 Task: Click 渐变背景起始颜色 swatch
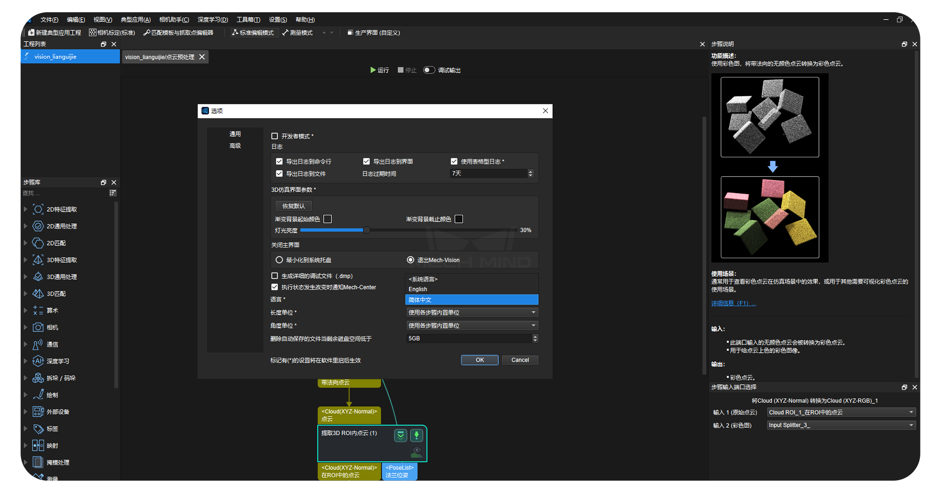[328, 219]
